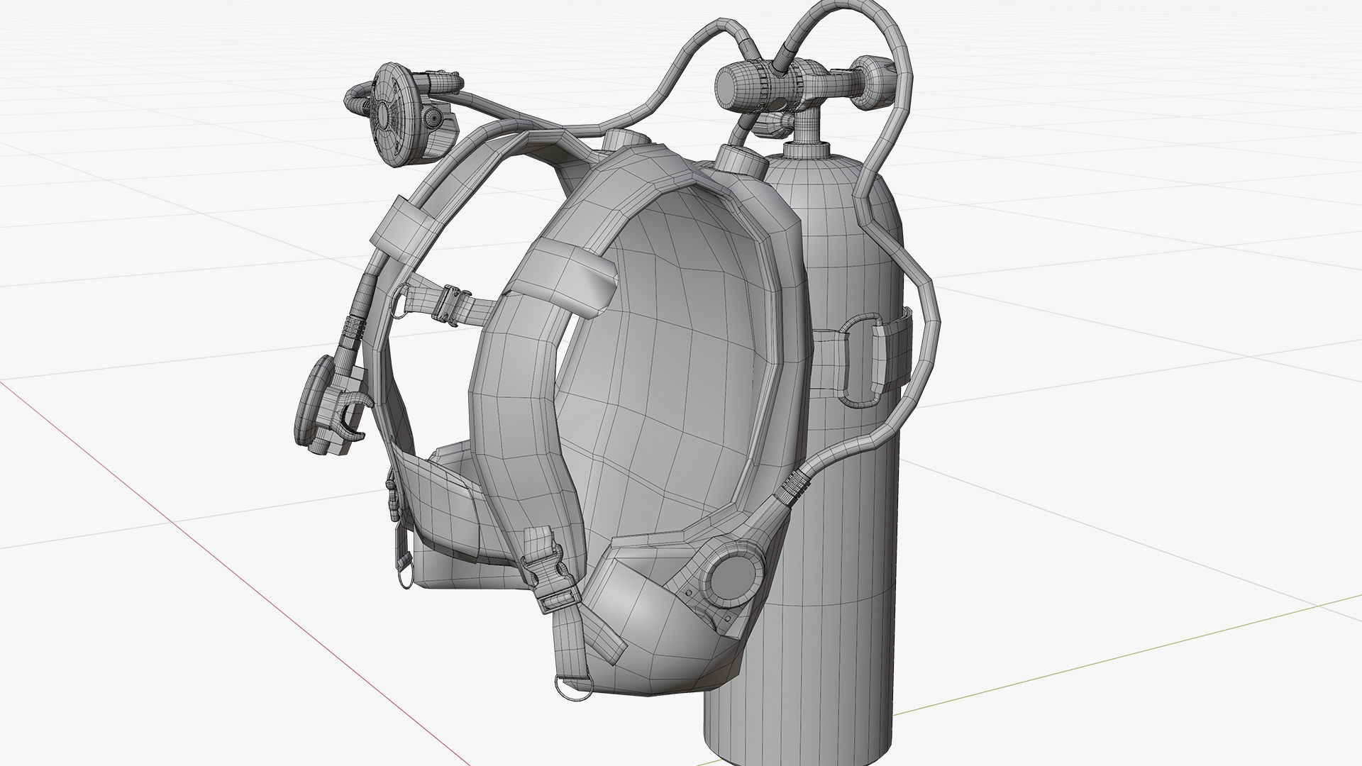This screenshot has width=1362, height=766.
Task: Select the circular dump valve on vest
Action: [733, 574]
